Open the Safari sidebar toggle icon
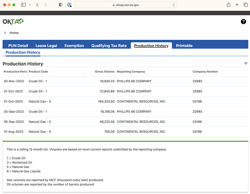This screenshot has height=194, width=250. click(23, 5)
